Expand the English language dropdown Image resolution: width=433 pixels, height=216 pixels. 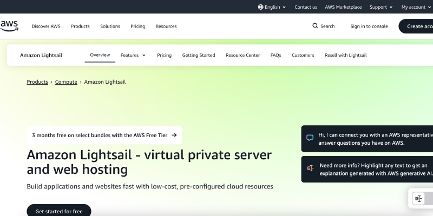[x=272, y=7]
